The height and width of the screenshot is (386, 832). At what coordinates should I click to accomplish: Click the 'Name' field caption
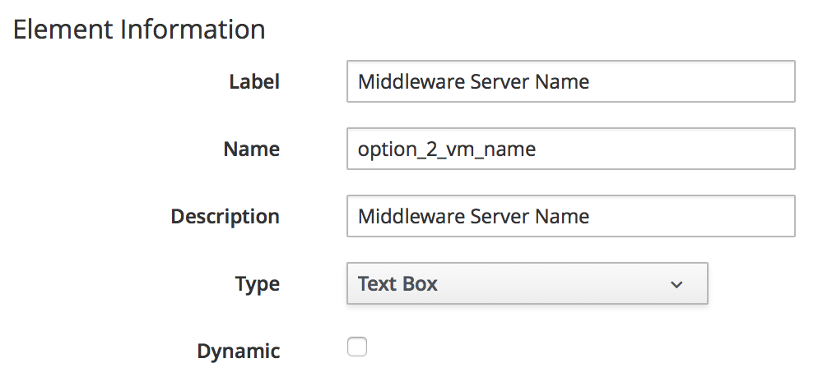click(x=251, y=149)
